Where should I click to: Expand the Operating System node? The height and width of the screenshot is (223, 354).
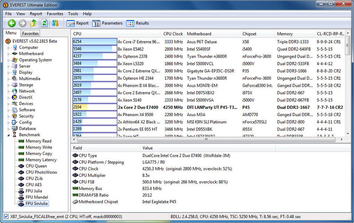(x=8, y=60)
